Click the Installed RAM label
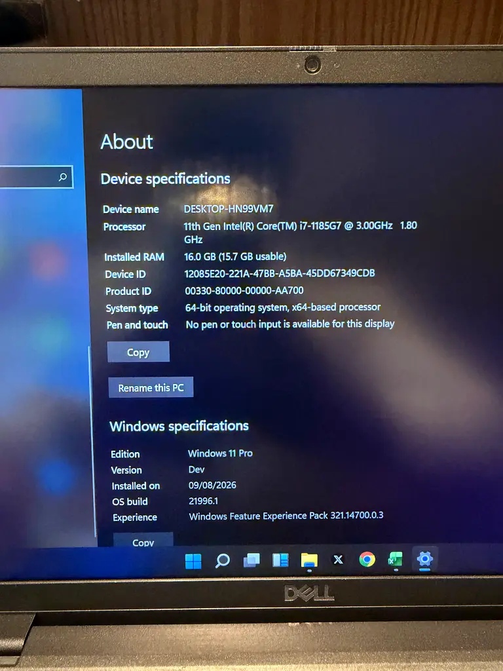The height and width of the screenshot is (671, 503). pos(134,257)
